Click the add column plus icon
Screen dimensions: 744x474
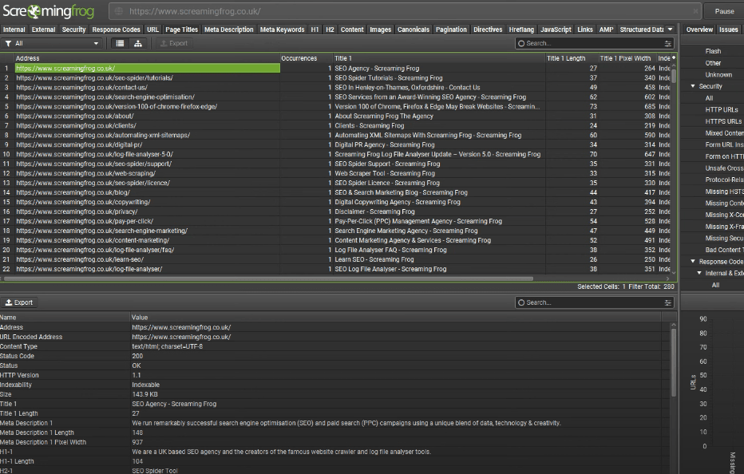point(673,58)
